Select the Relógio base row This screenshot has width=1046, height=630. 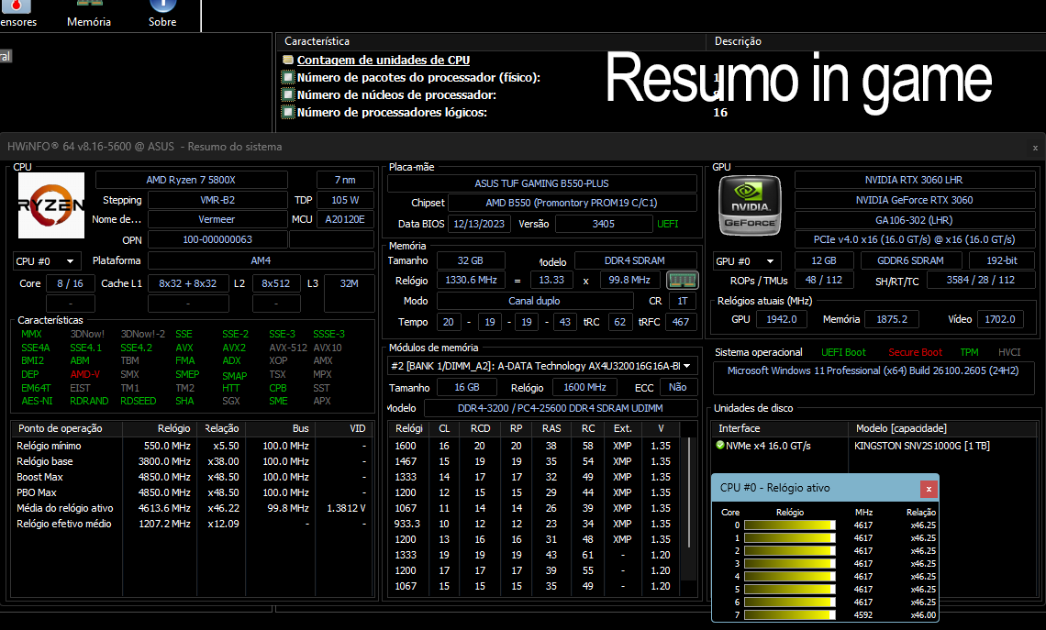point(192,461)
